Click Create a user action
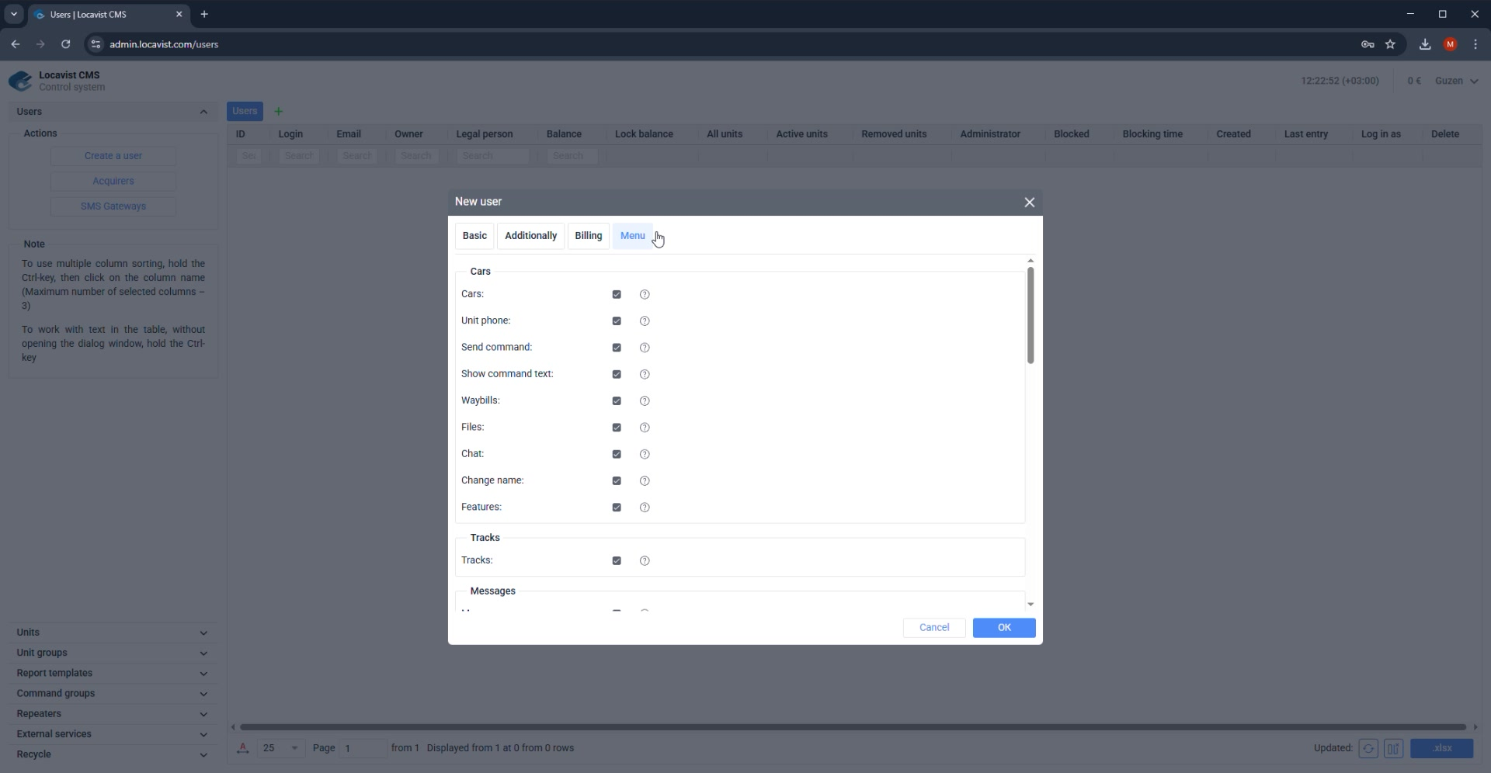 [113, 156]
